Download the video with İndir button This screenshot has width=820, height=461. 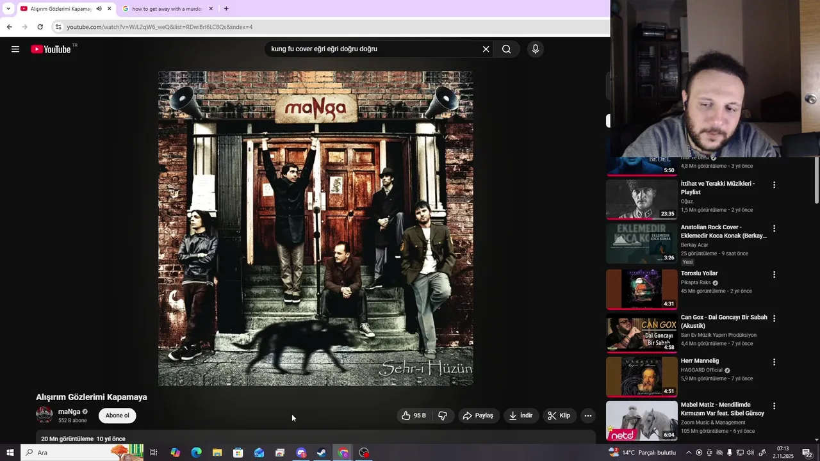click(x=521, y=416)
